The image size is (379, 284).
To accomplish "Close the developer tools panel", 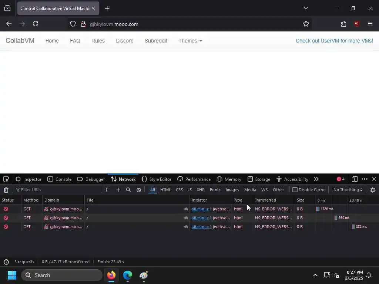I will [x=374, y=179].
